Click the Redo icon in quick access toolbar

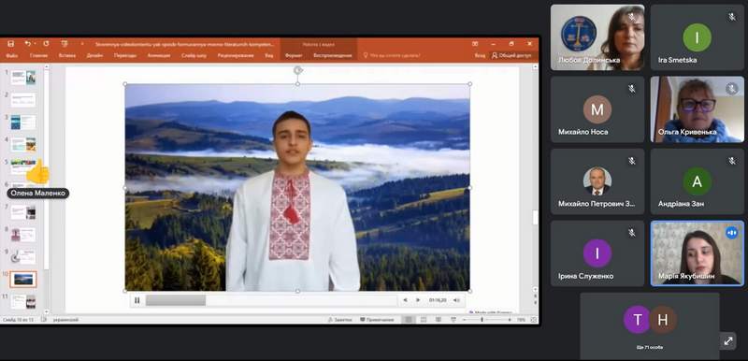46,44
